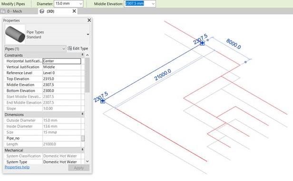Click properties scrollbar up arrow
Viewport: 293px width, 181px height.
tap(87, 55)
